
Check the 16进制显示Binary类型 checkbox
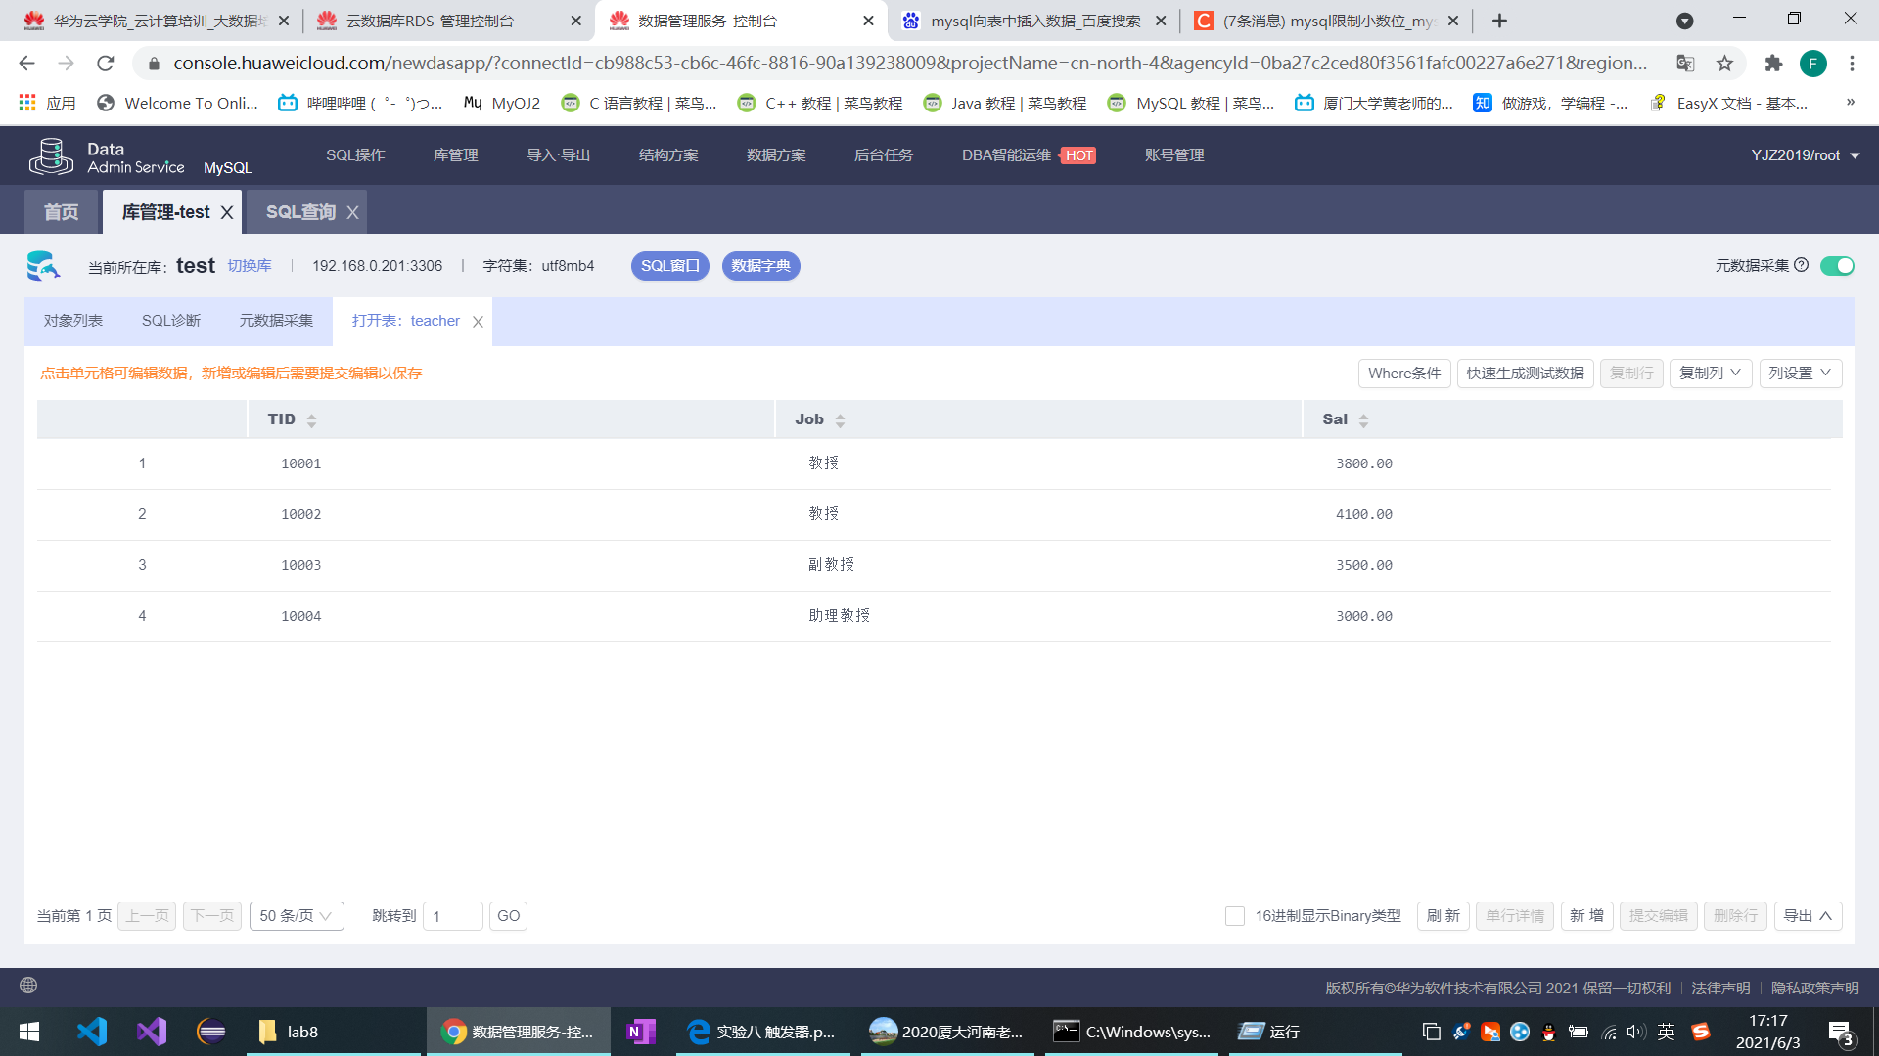coord(1235,916)
